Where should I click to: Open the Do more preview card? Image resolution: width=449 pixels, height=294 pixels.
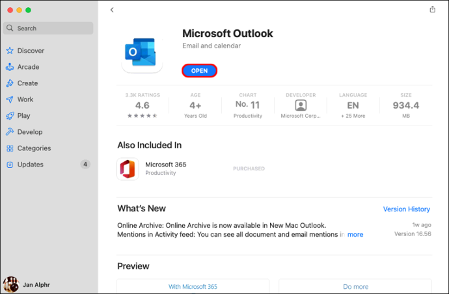(355, 287)
